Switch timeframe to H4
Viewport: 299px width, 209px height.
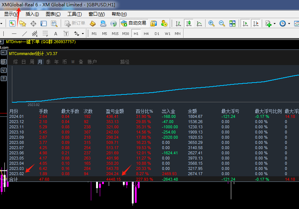[x=146, y=34]
